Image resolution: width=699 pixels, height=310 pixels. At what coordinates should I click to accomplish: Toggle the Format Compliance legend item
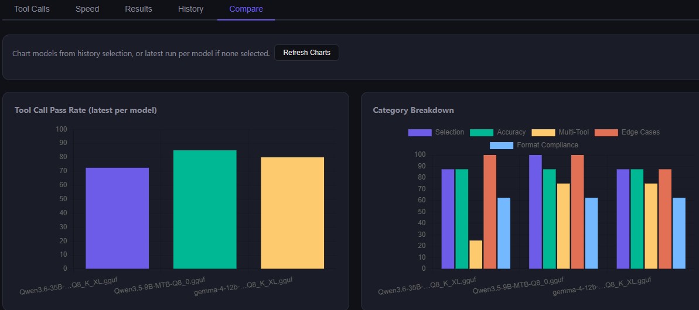(x=534, y=146)
